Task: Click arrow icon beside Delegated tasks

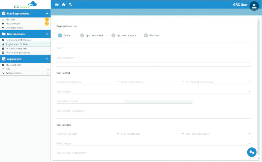Action: 3,28
